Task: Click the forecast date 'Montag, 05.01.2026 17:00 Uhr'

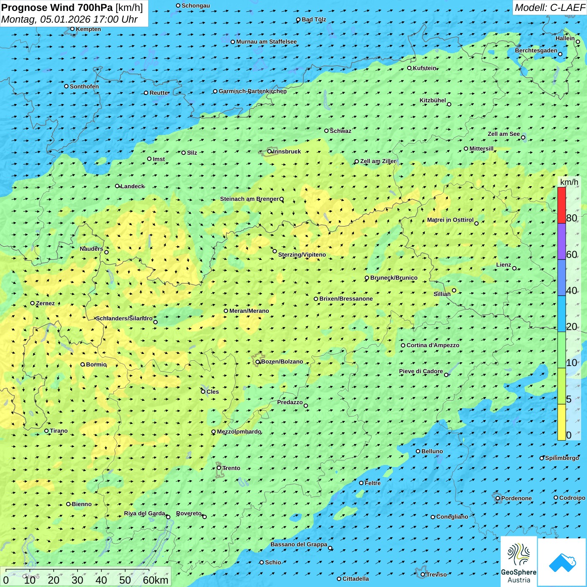Action: coord(70,19)
